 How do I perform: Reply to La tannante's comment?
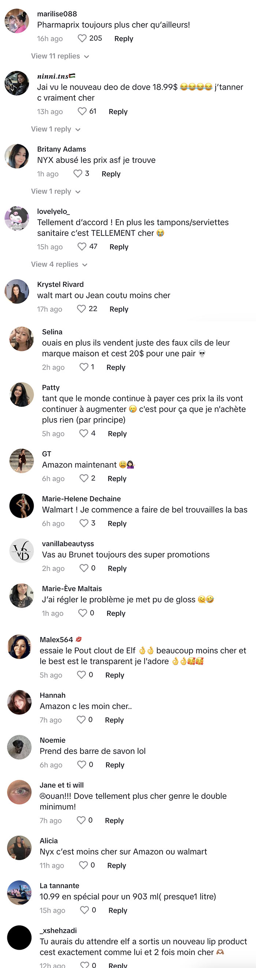pyautogui.click(x=118, y=910)
